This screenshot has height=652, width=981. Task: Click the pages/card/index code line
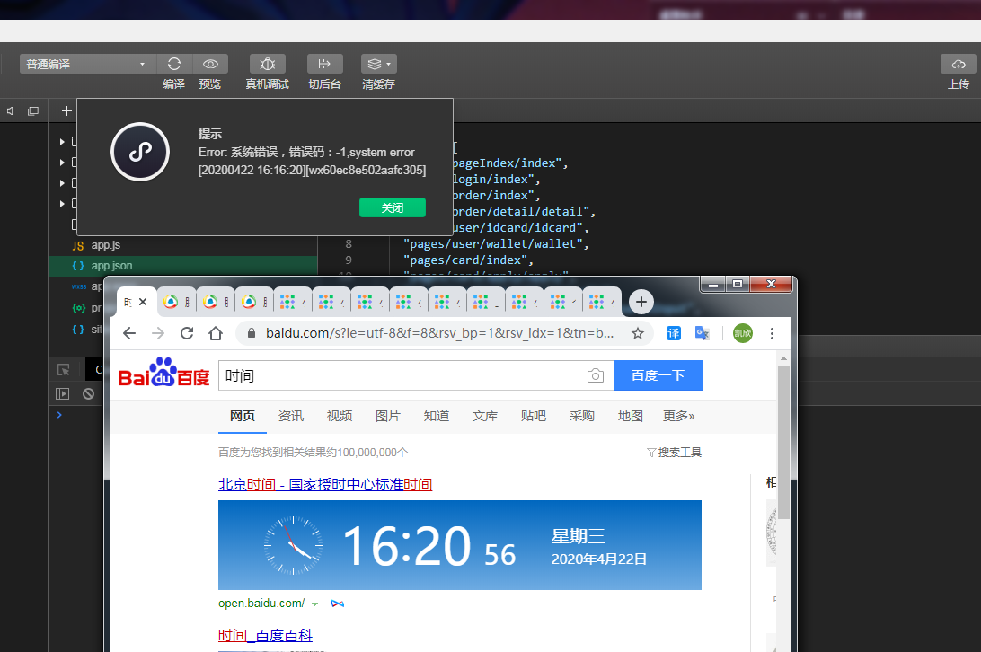468,260
